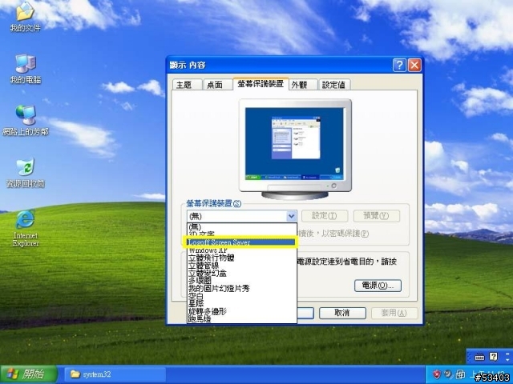The width and height of the screenshot is (513, 384).
Task: Choose 多環圈 screen saver option
Action: pos(242,281)
